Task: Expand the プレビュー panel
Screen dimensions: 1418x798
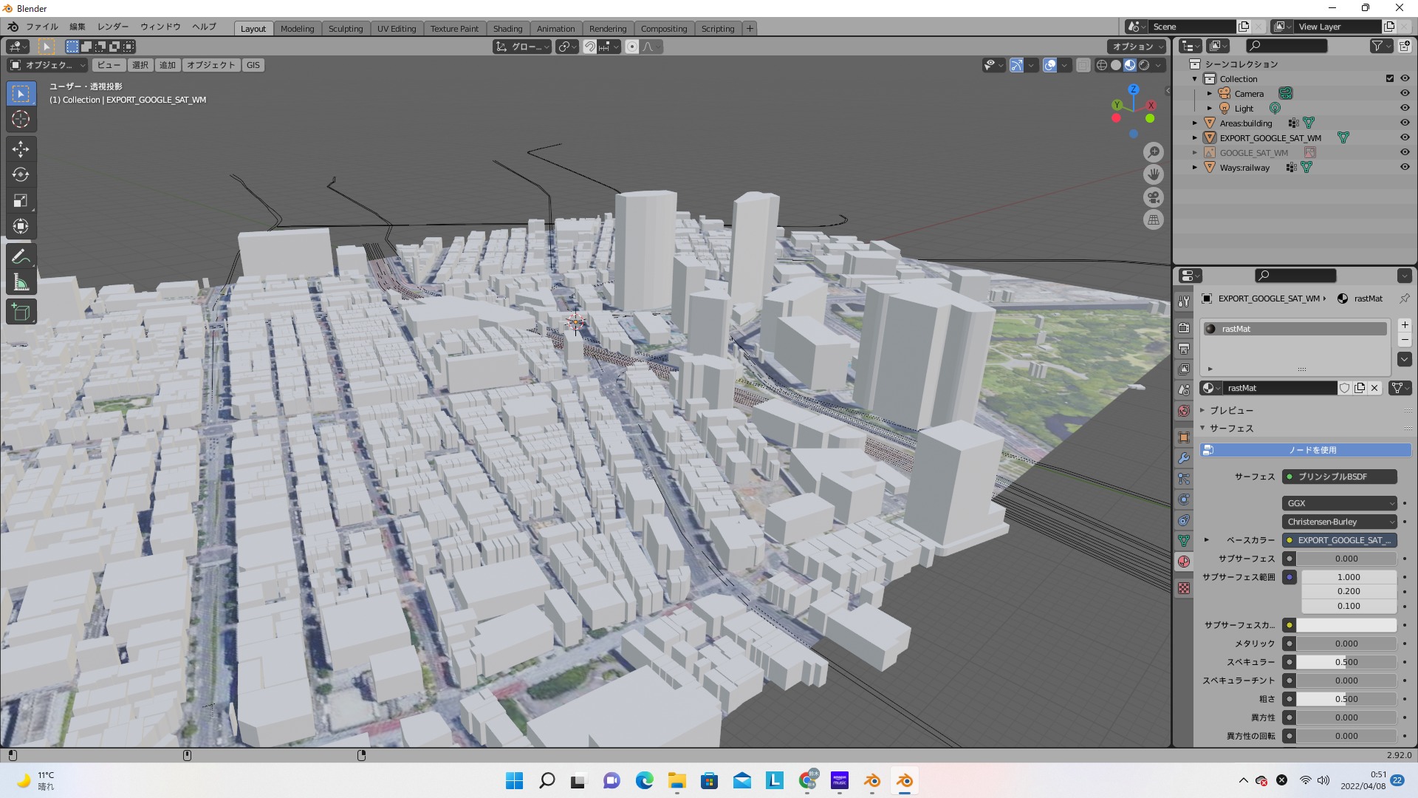Action: (x=1230, y=410)
